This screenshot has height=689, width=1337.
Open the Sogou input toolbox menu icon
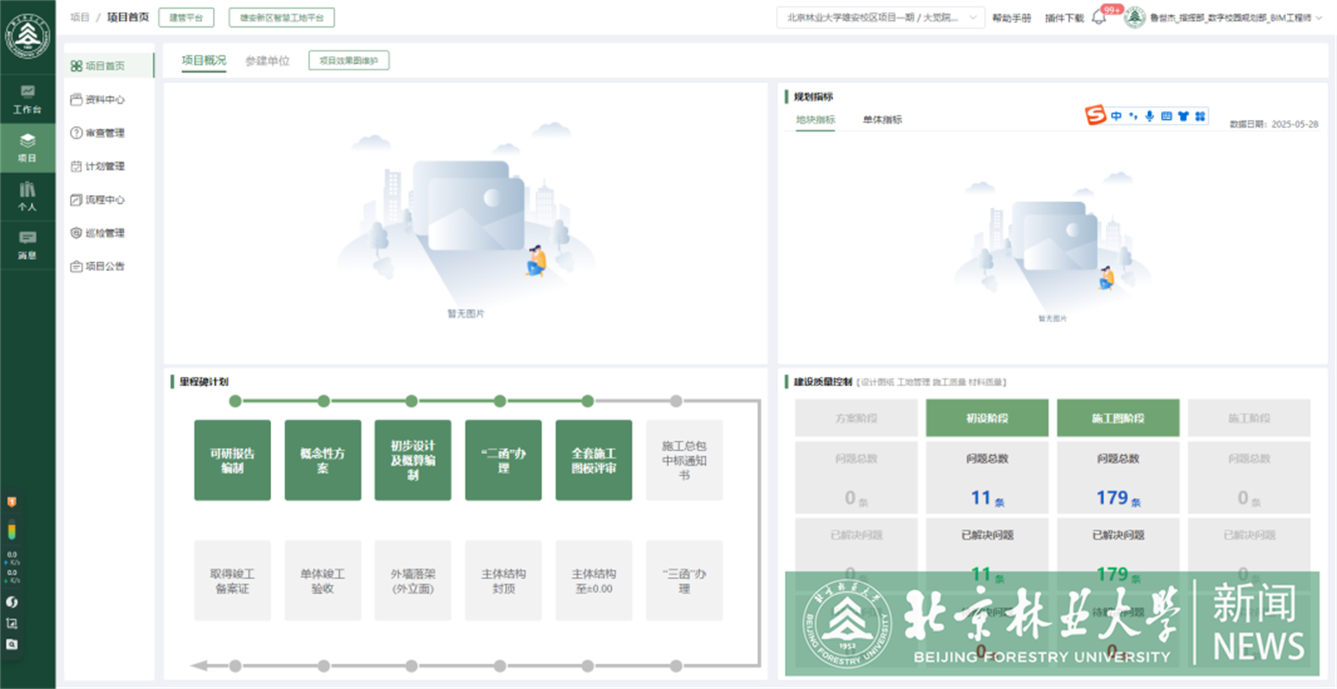click(1199, 116)
